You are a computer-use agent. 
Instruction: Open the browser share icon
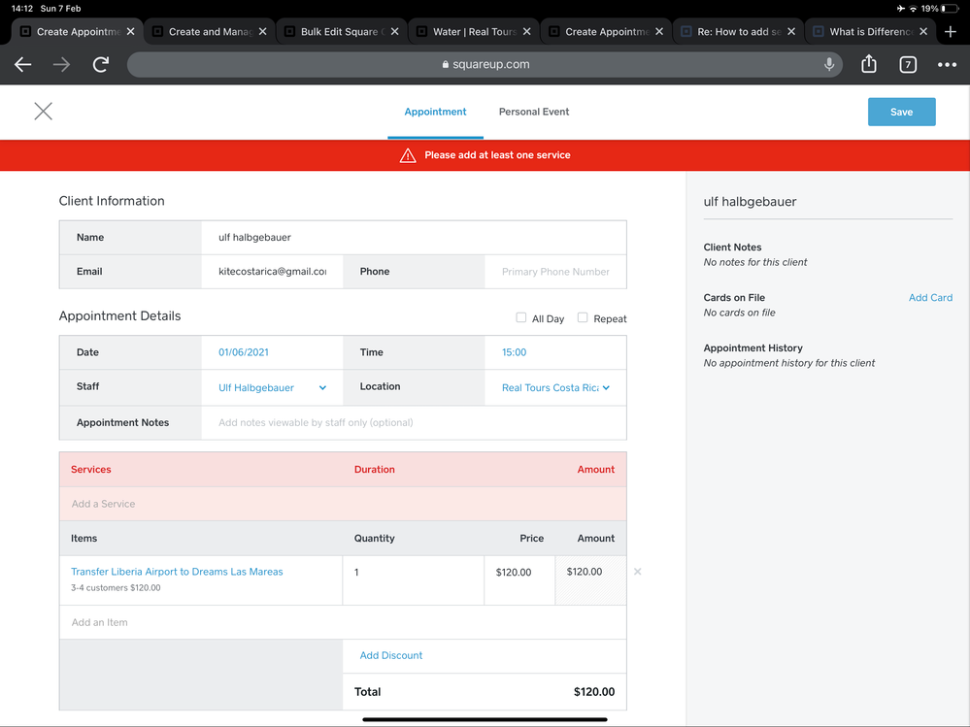(868, 65)
